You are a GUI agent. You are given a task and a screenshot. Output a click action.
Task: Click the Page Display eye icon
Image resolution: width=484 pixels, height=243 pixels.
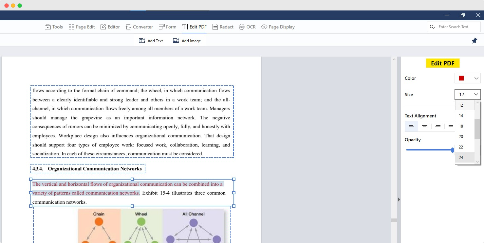[x=264, y=27]
